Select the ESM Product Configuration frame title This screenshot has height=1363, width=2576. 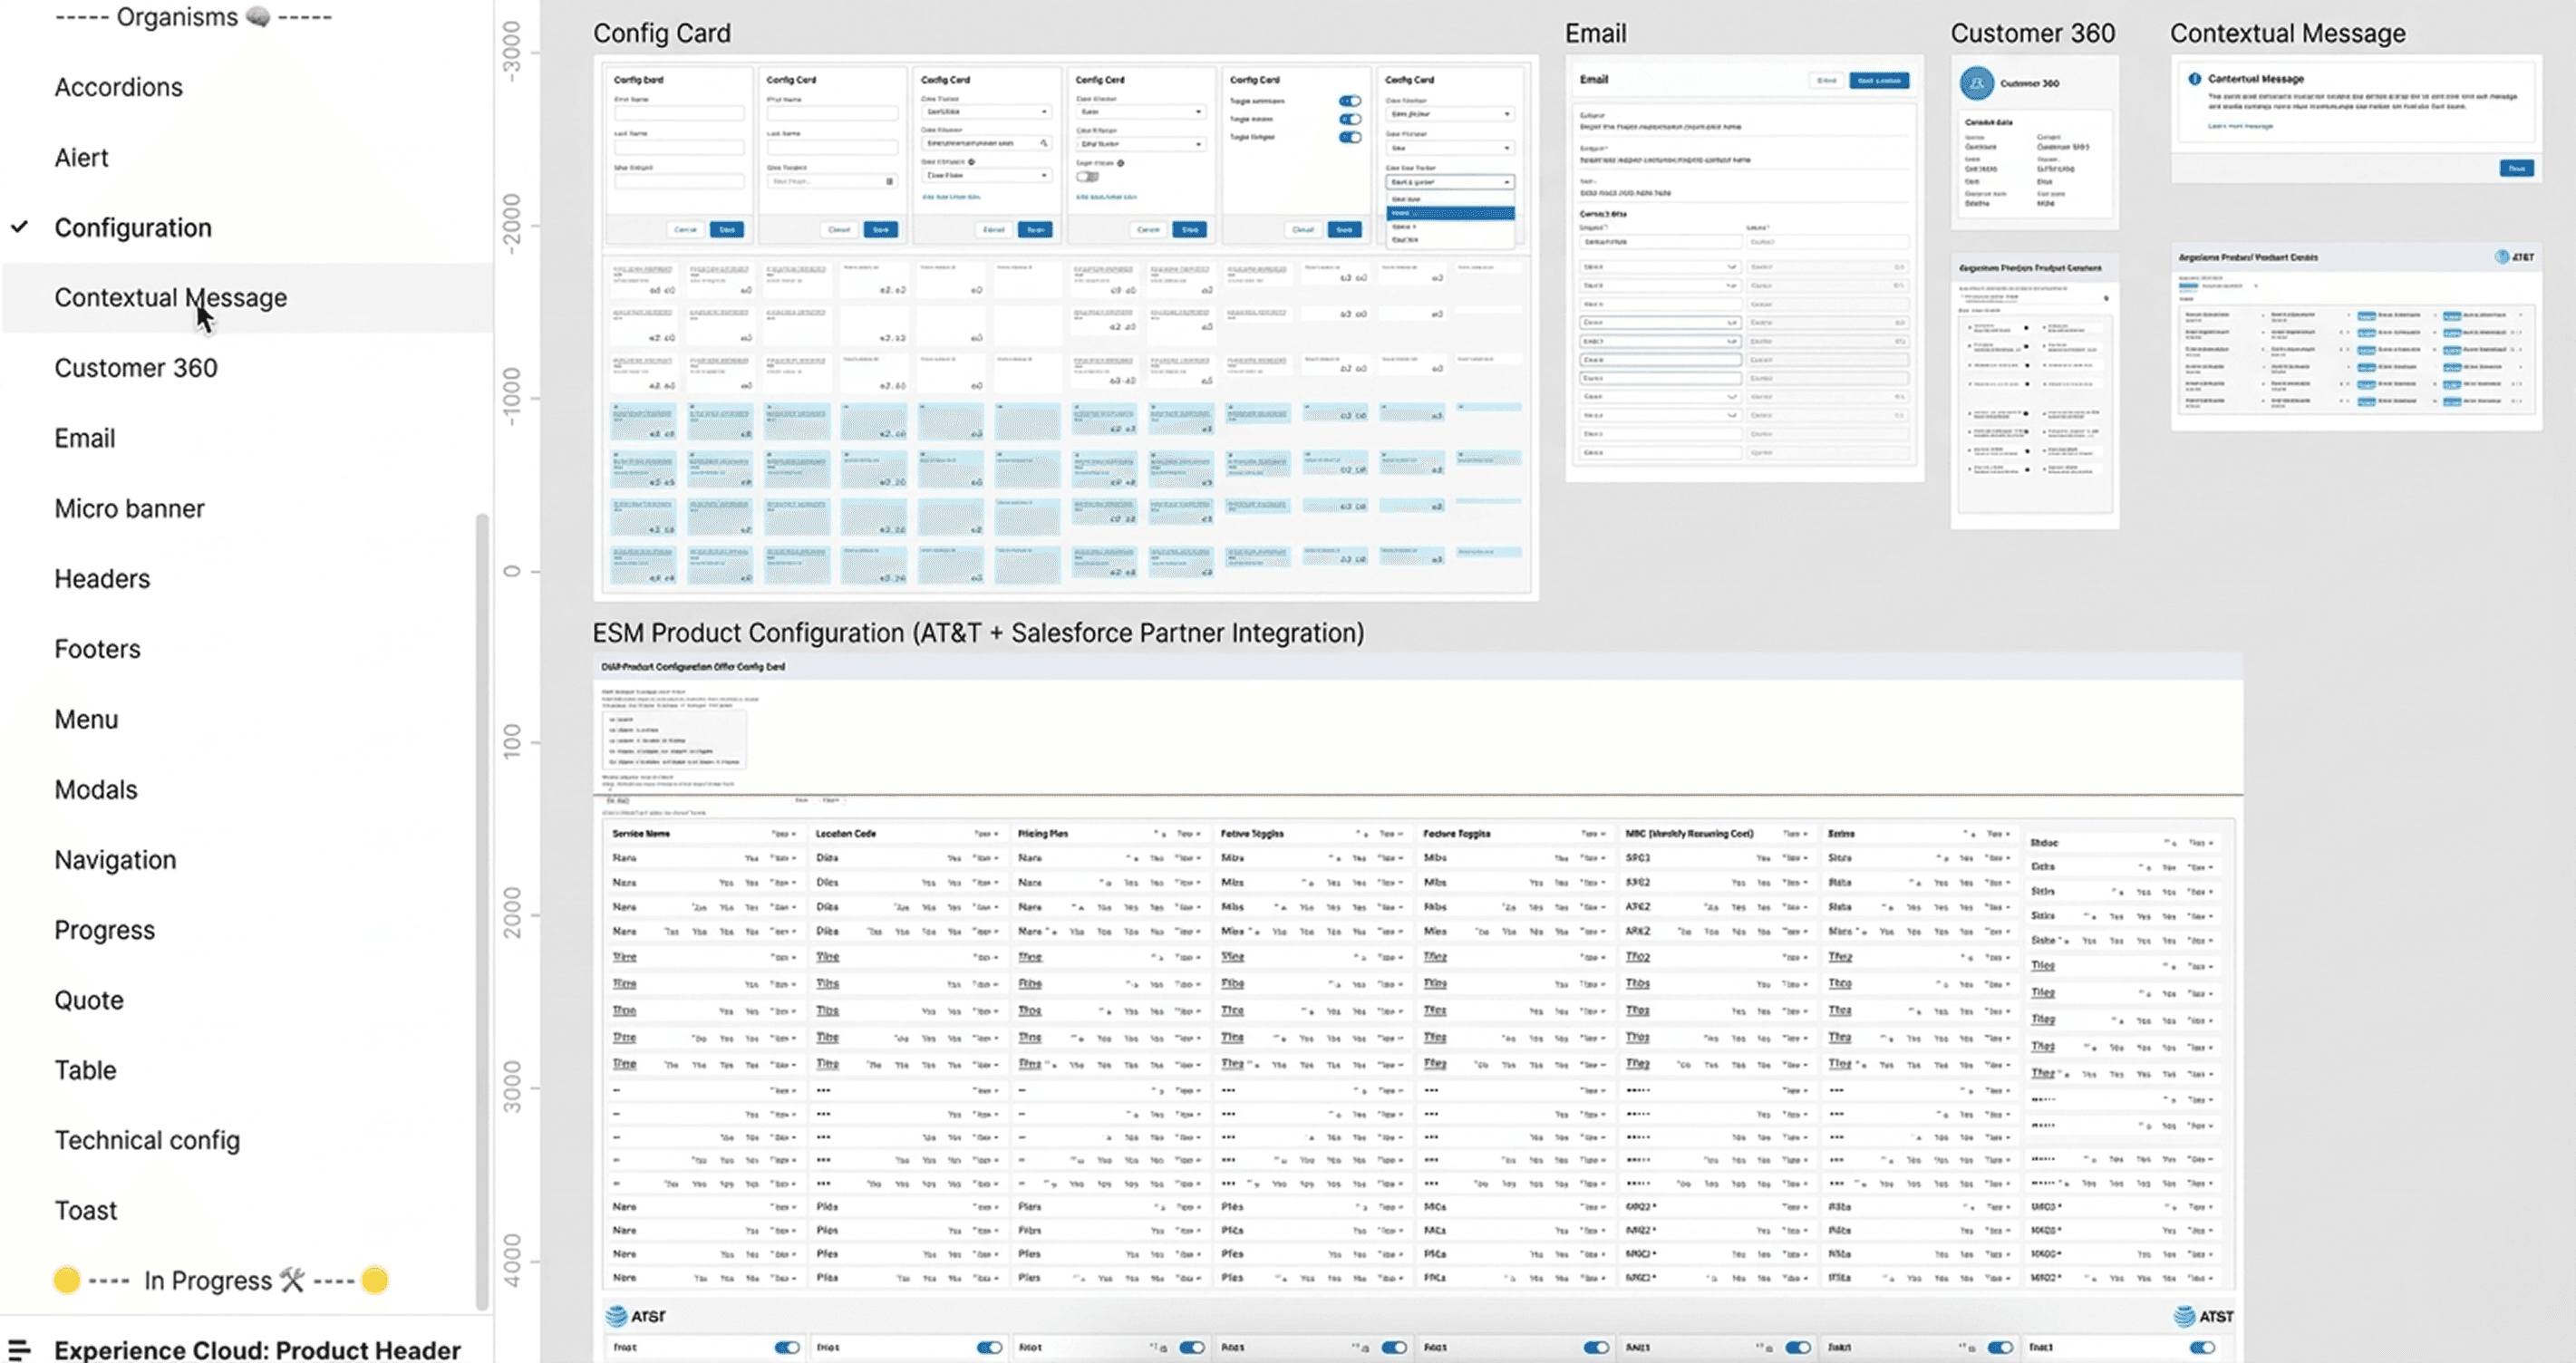(977, 633)
